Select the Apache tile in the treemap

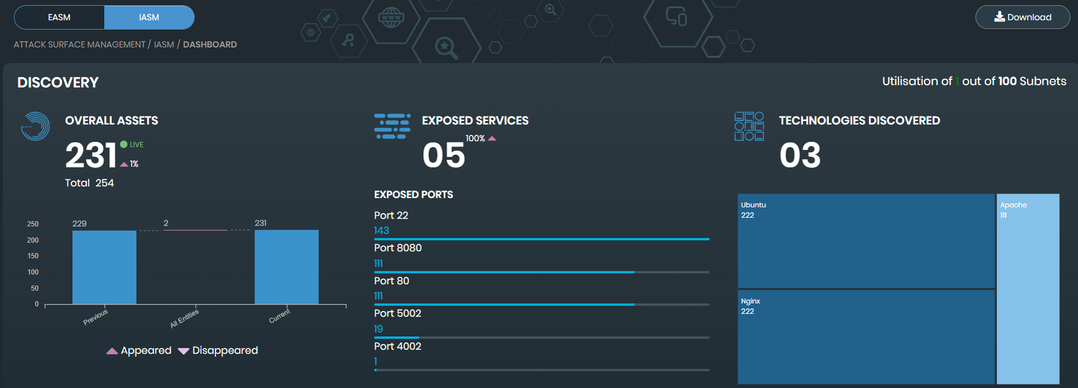point(1028,290)
